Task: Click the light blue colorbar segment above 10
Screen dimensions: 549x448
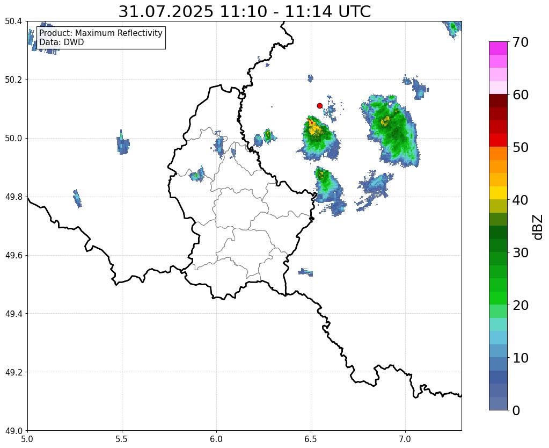Action: 498,351
